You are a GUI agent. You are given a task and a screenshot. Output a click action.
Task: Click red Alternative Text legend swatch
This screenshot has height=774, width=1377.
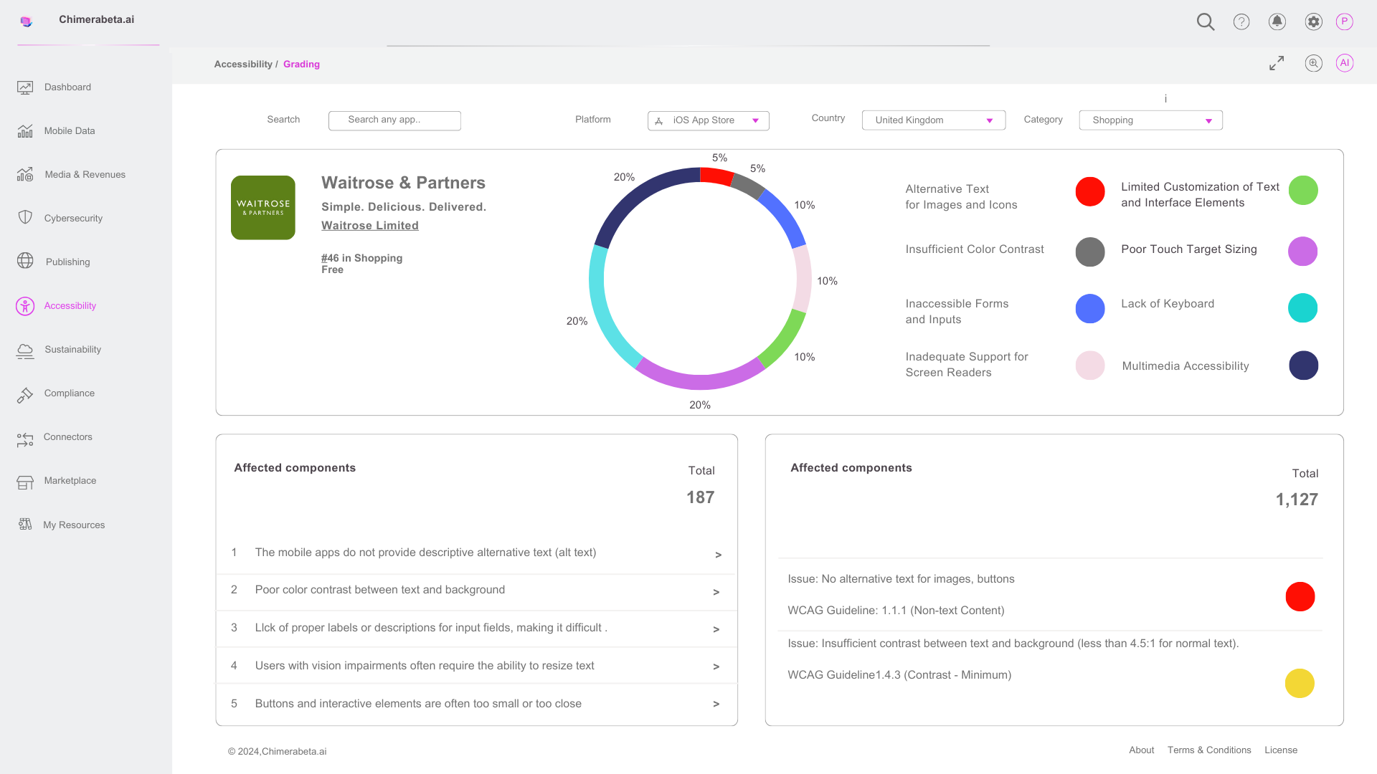point(1090,191)
